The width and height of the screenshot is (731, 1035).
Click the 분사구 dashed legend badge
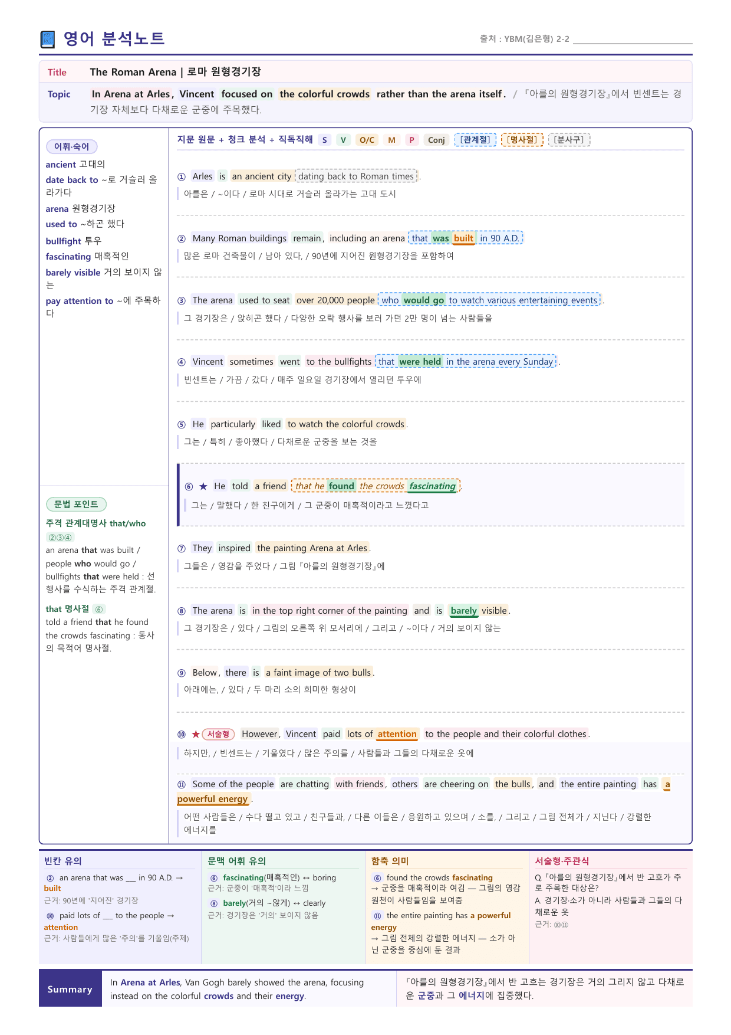point(569,140)
